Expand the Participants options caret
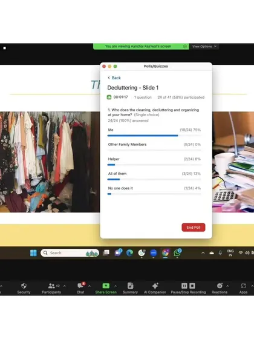Viewport: 254px width, 339px height. click(64, 286)
